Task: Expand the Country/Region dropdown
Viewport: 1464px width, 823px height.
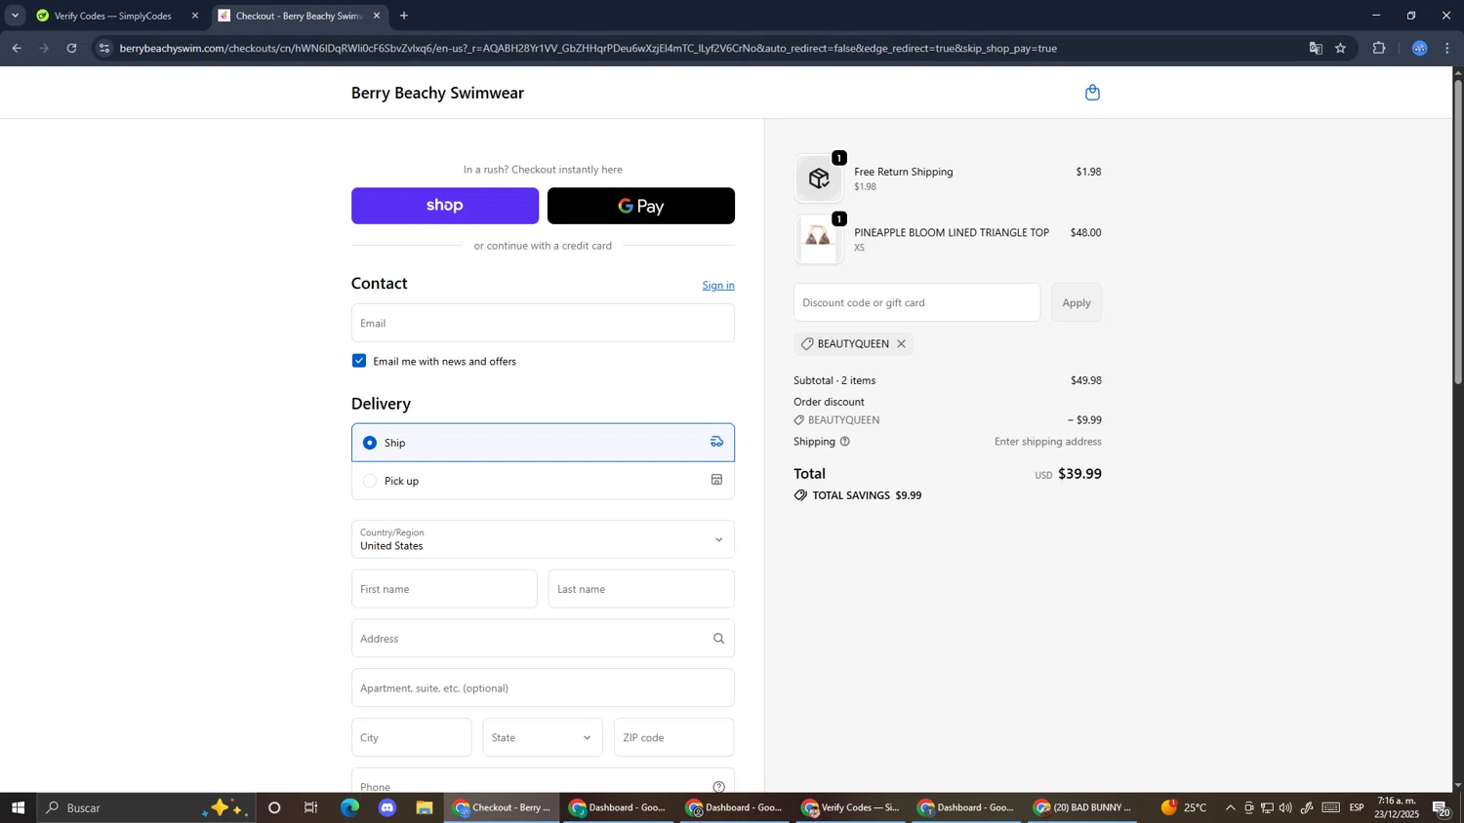Action: point(543,539)
